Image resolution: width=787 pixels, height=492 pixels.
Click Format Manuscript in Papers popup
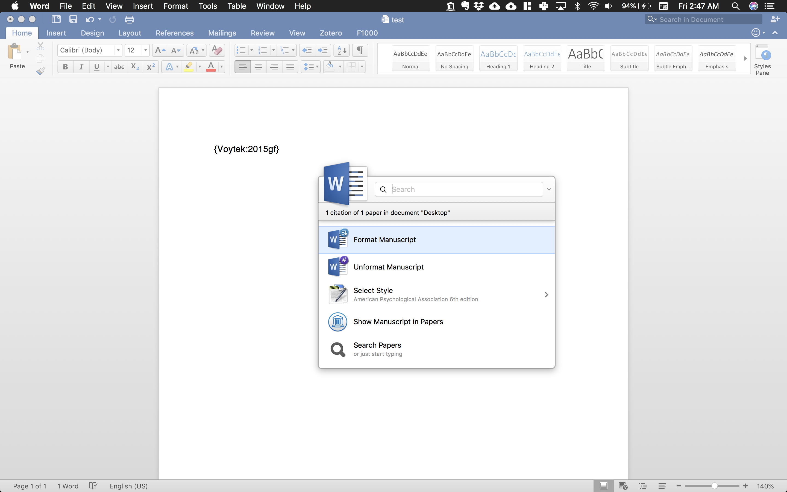[436, 240]
